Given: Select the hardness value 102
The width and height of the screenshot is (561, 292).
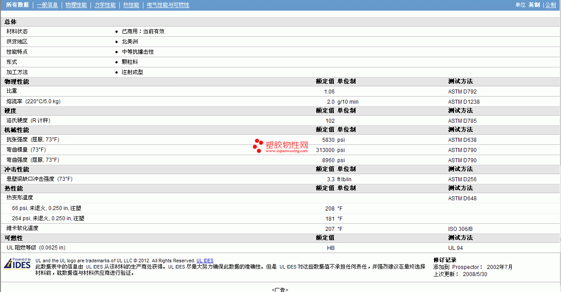Looking at the screenshot, I should tap(330, 121).
